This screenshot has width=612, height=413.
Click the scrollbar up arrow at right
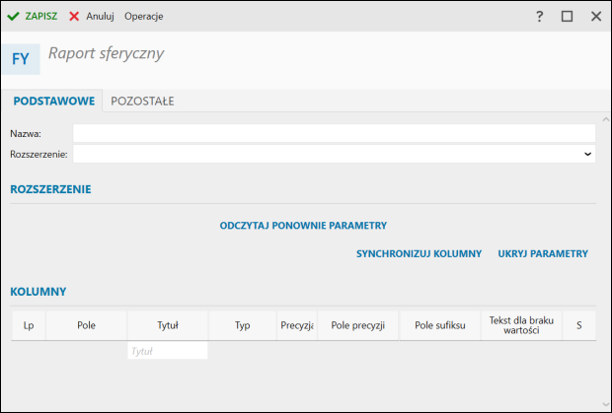tap(606, 119)
